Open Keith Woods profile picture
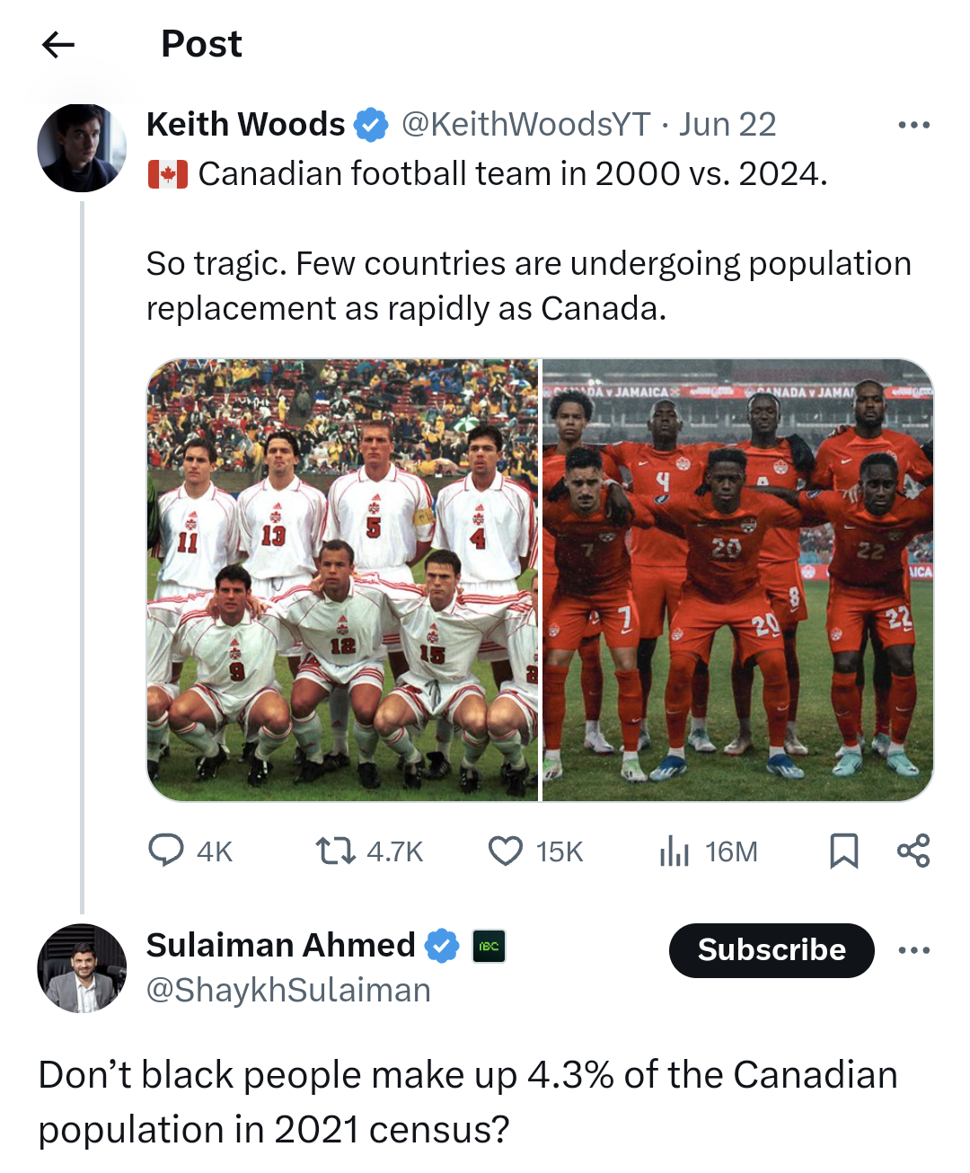Screen dimensions: 970x1173 (x=81, y=147)
